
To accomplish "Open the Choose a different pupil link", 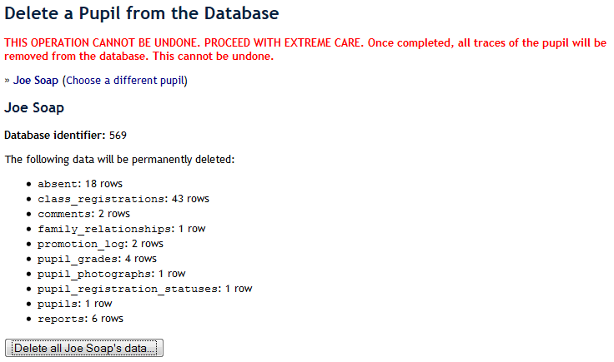I will tap(125, 81).
